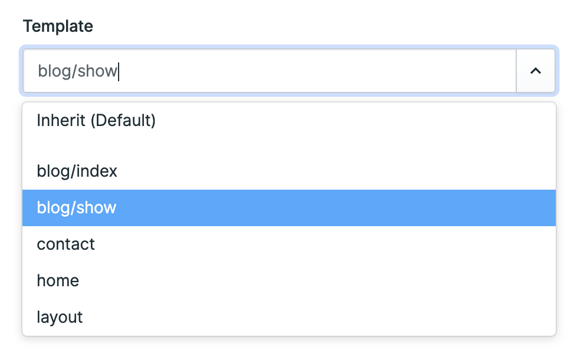This screenshot has height=364, width=577.
Task: Select the highlighted 'blog/show' option
Action: tap(77, 208)
